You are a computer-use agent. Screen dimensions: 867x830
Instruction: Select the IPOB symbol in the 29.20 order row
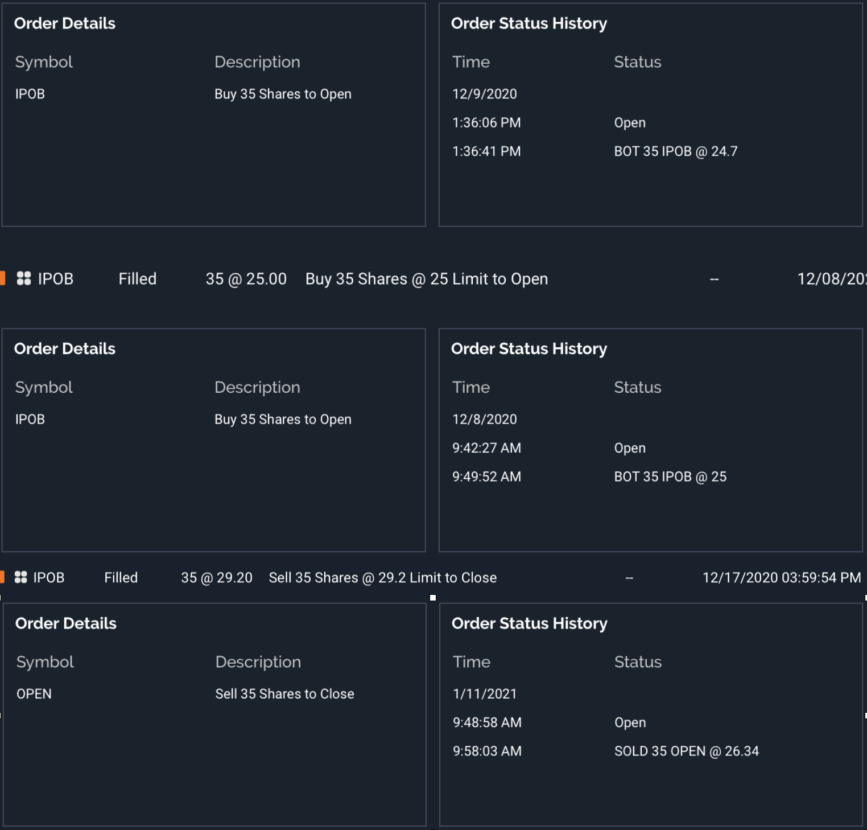49,578
